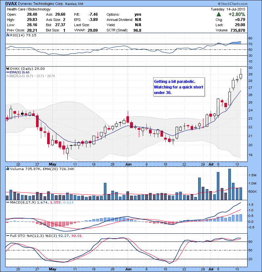Click the MACD signal value 1.059

55,203
